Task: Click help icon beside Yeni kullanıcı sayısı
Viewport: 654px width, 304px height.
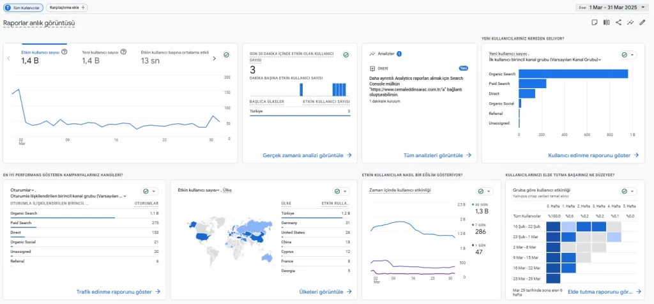Action: pos(123,52)
